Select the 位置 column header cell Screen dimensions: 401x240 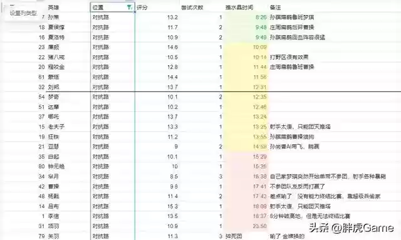coord(113,8)
